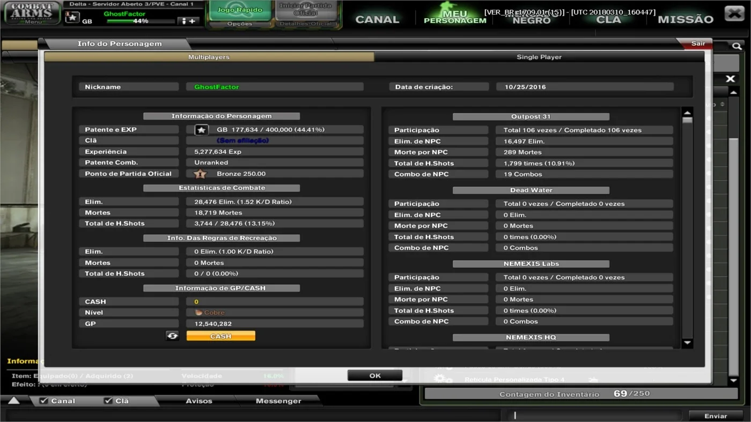Viewport: 751px width, 422px height.
Task: Close the inventory side panel X
Action: (x=730, y=79)
